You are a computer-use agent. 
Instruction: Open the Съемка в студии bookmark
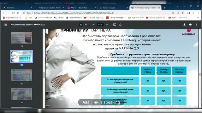(x=94, y=18)
